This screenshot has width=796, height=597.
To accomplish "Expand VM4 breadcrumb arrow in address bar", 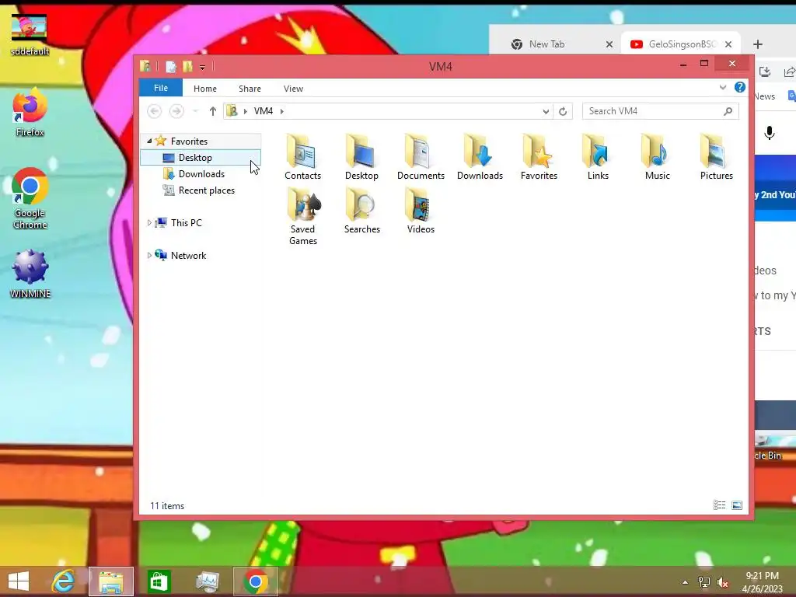I will (281, 111).
